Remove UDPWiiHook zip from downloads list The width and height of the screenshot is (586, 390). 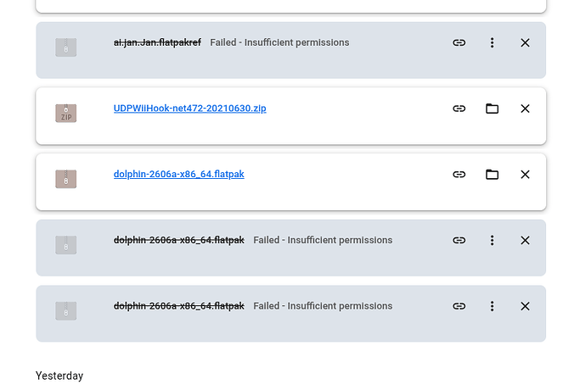point(525,109)
